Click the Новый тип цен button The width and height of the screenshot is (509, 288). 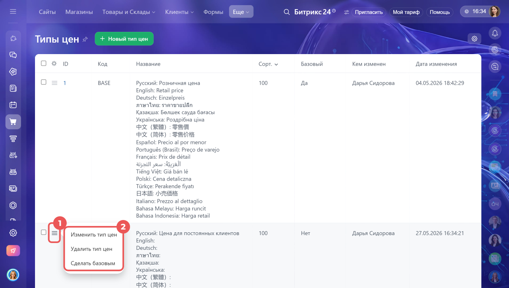[124, 39]
